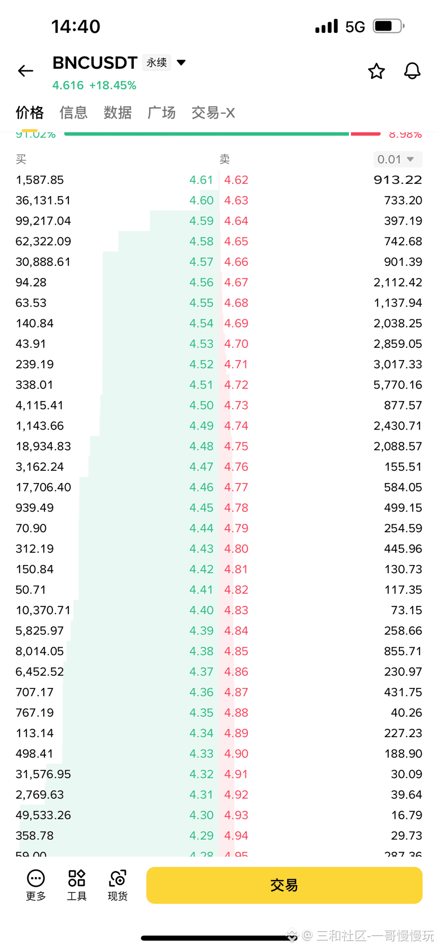Viewport: 438px width, 949px height.
Task: Open the 更多 more options icon
Action: coord(36,885)
